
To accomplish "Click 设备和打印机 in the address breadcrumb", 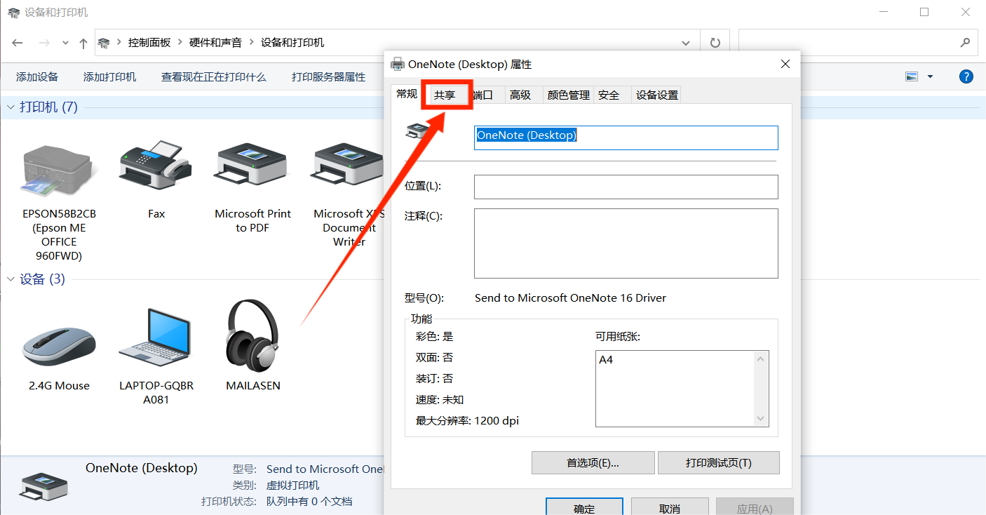I will 292,43.
